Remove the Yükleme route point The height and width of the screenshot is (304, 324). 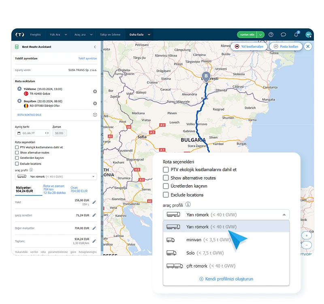pyautogui.click(x=95, y=92)
